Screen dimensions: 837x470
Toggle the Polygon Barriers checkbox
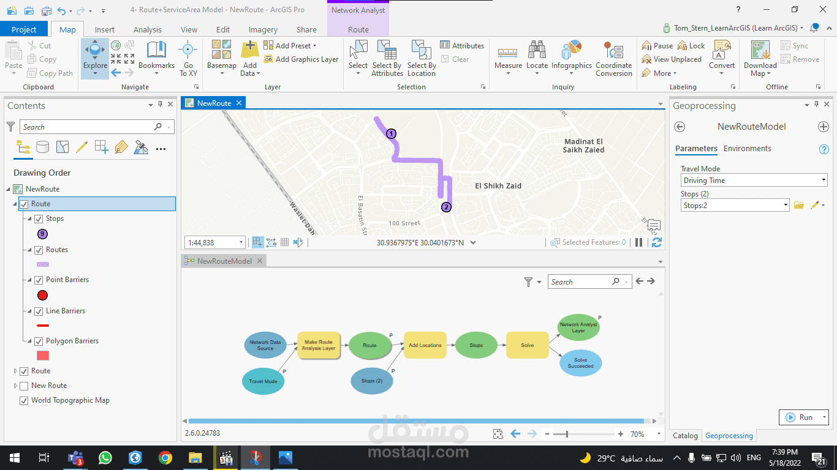39,341
